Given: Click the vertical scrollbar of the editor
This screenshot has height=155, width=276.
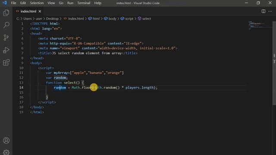Looking at the screenshot, I should pyautogui.click(x=274, y=63).
